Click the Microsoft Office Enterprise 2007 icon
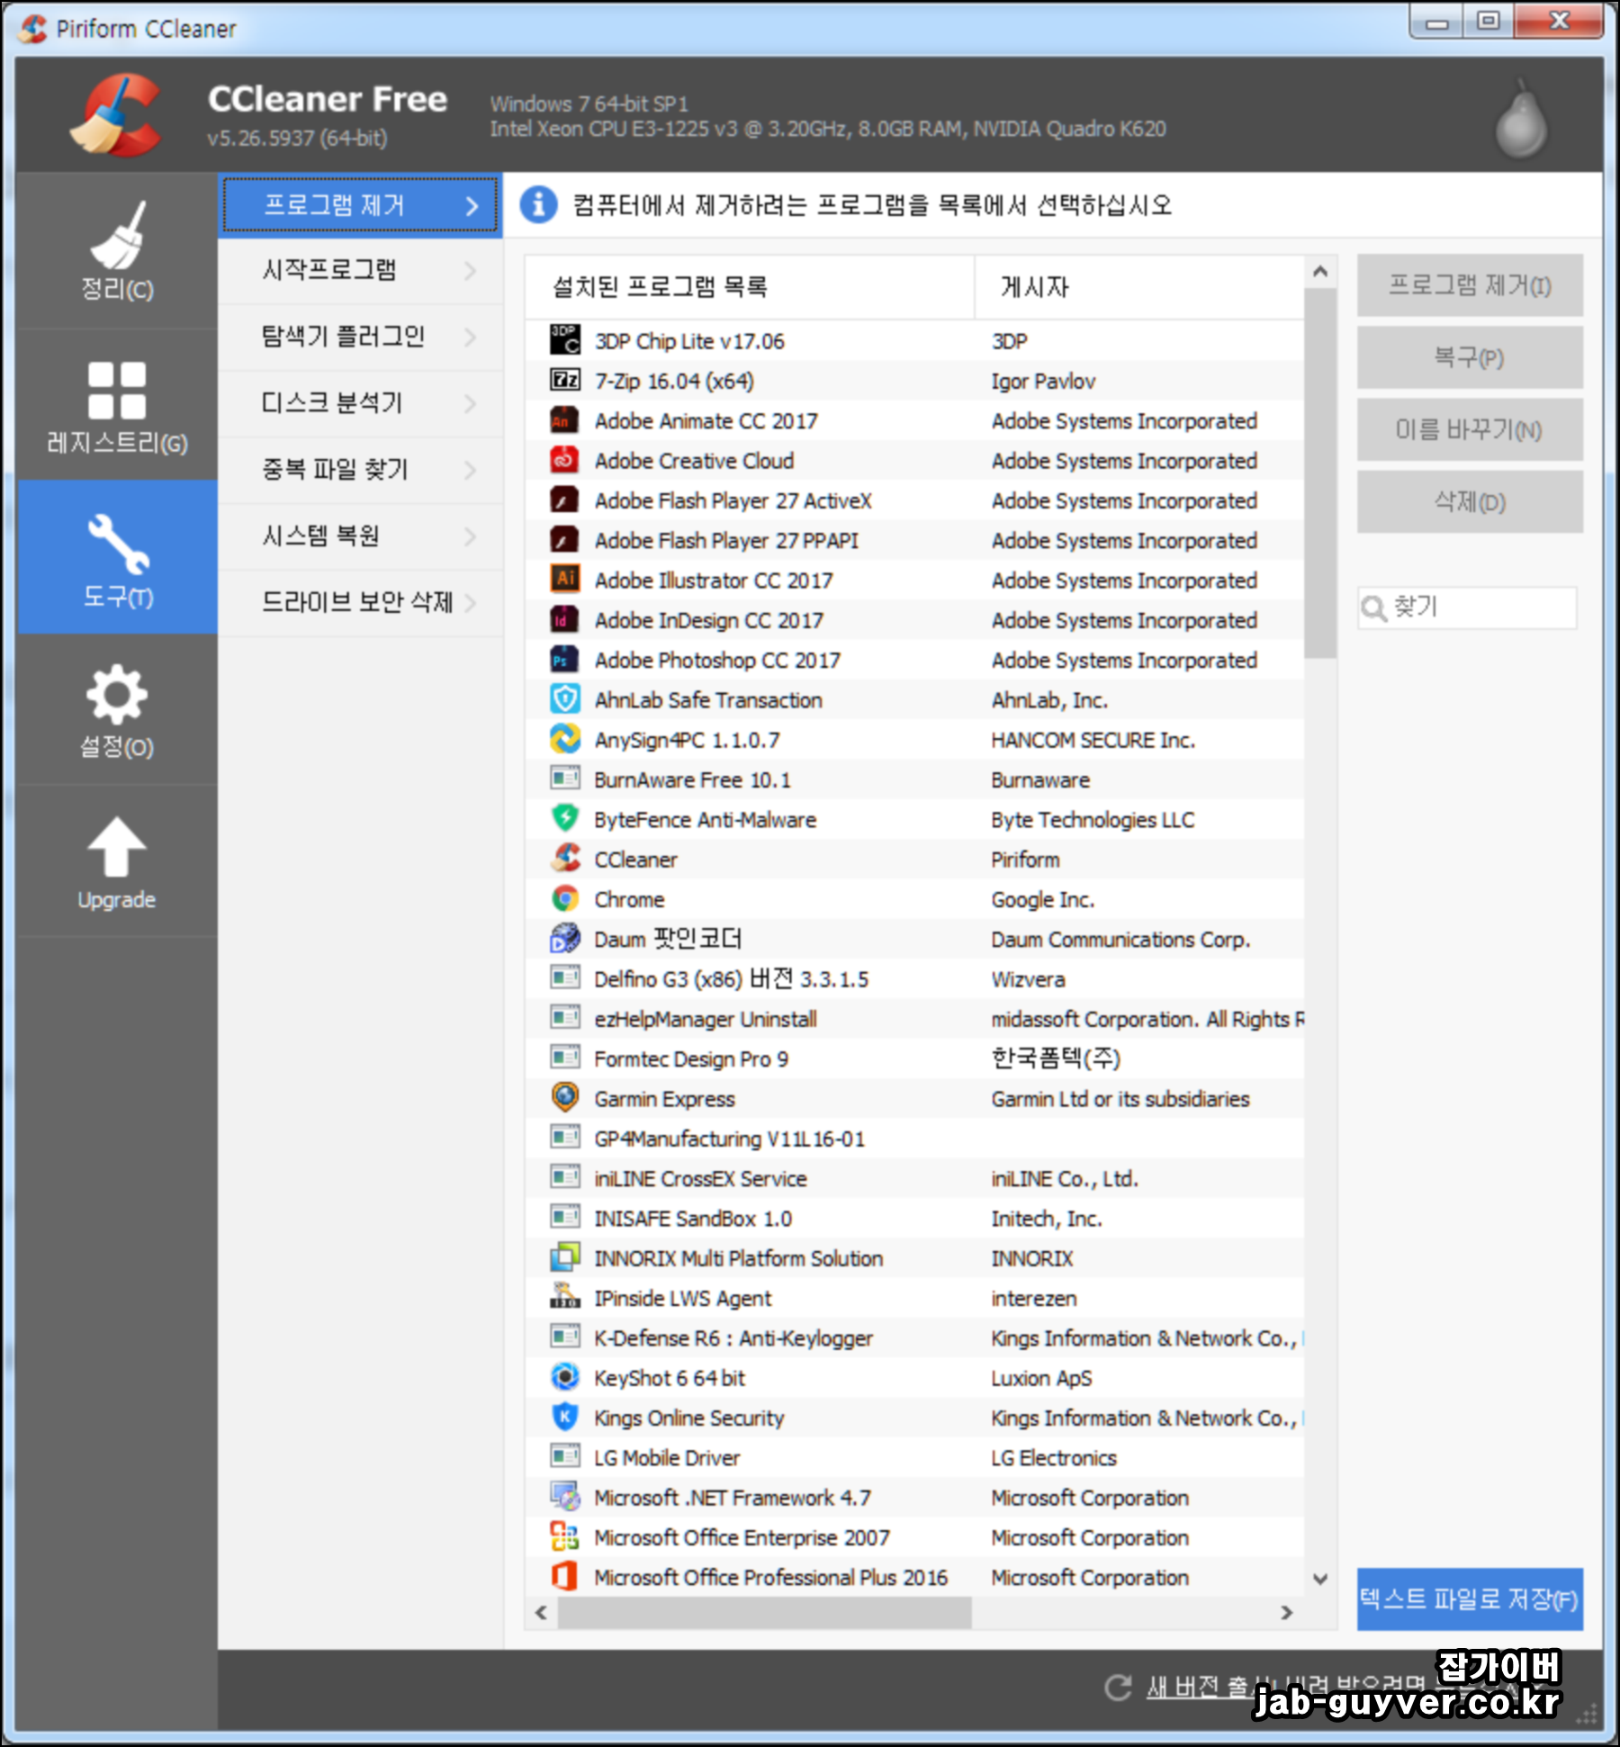The image size is (1620, 1747). coord(565,1536)
